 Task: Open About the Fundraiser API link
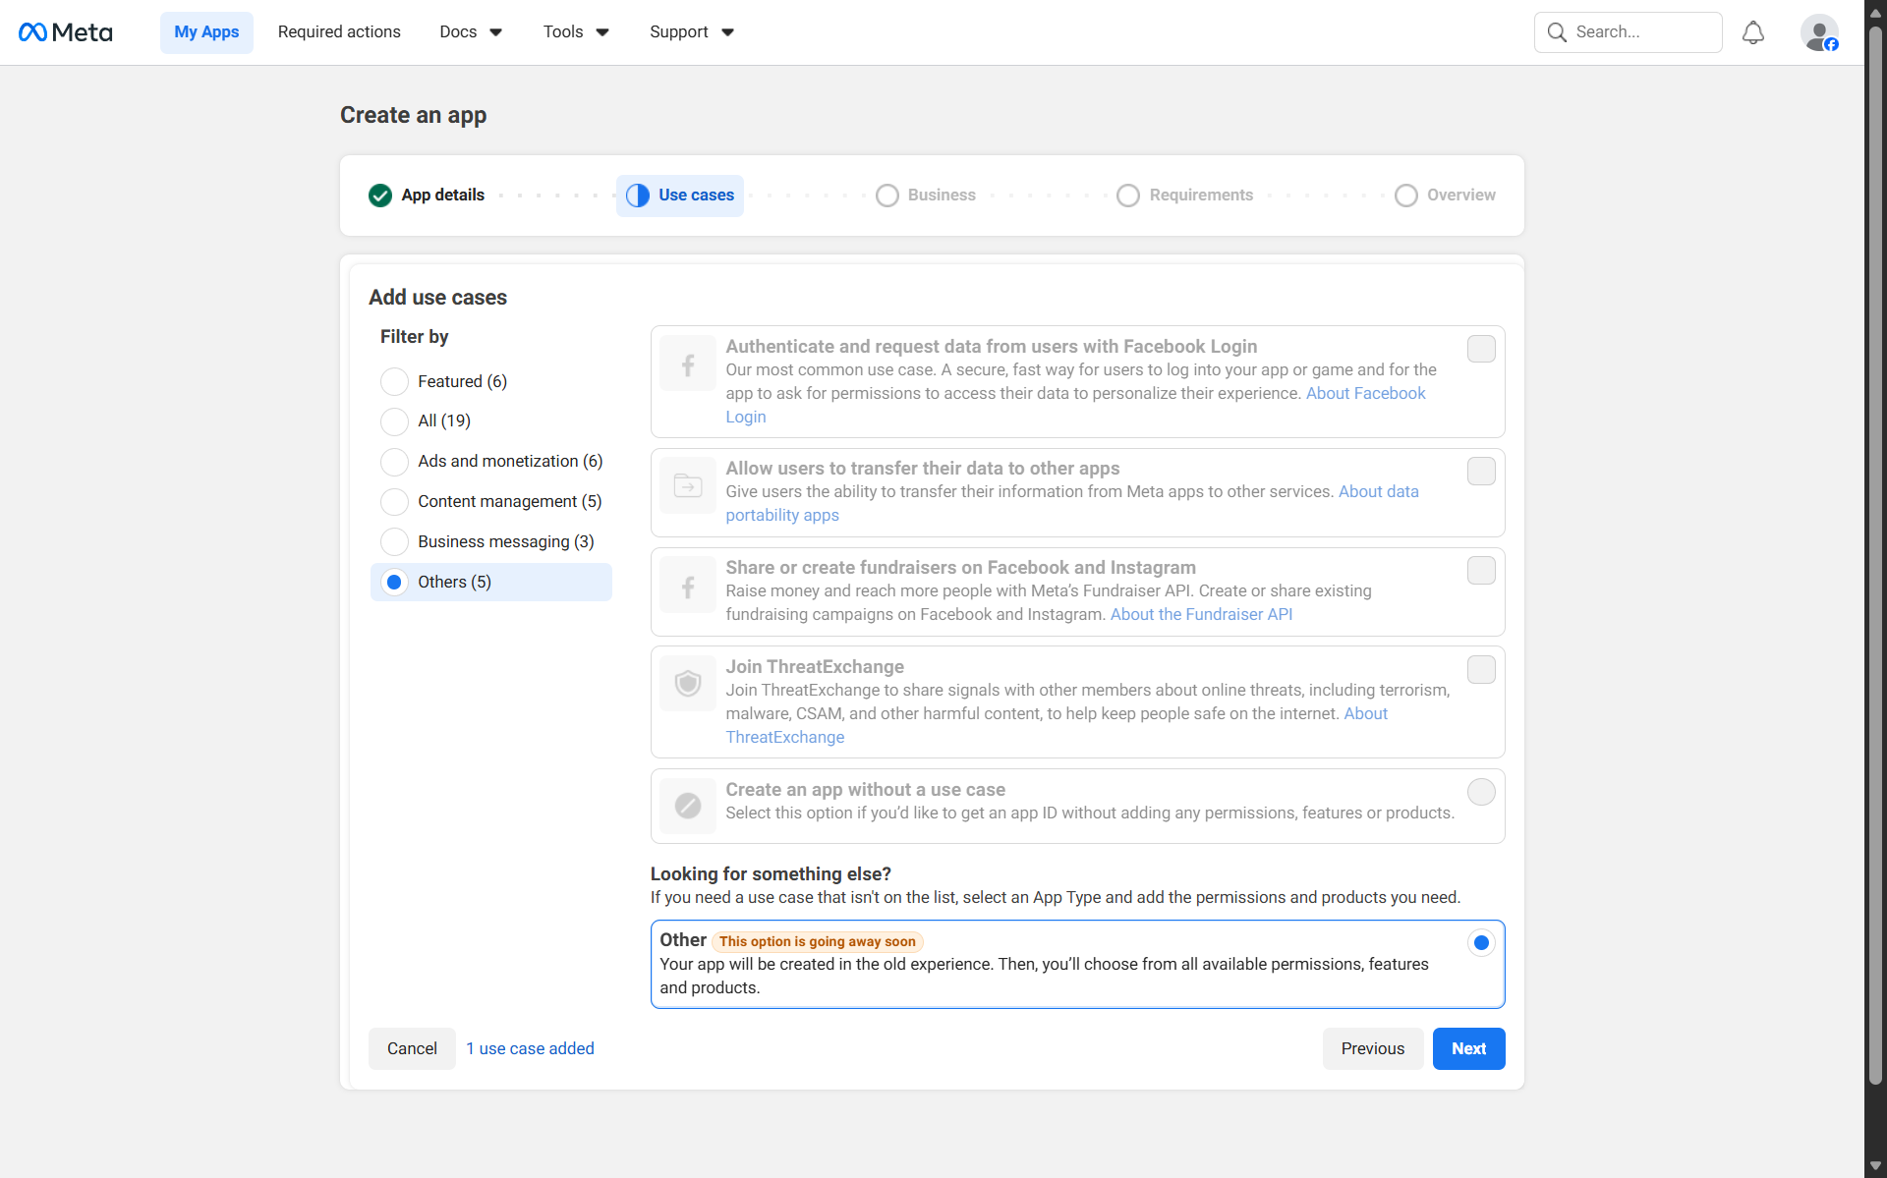coord(1201,615)
